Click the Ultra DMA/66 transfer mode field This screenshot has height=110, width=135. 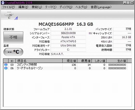click(x=68, y=46)
